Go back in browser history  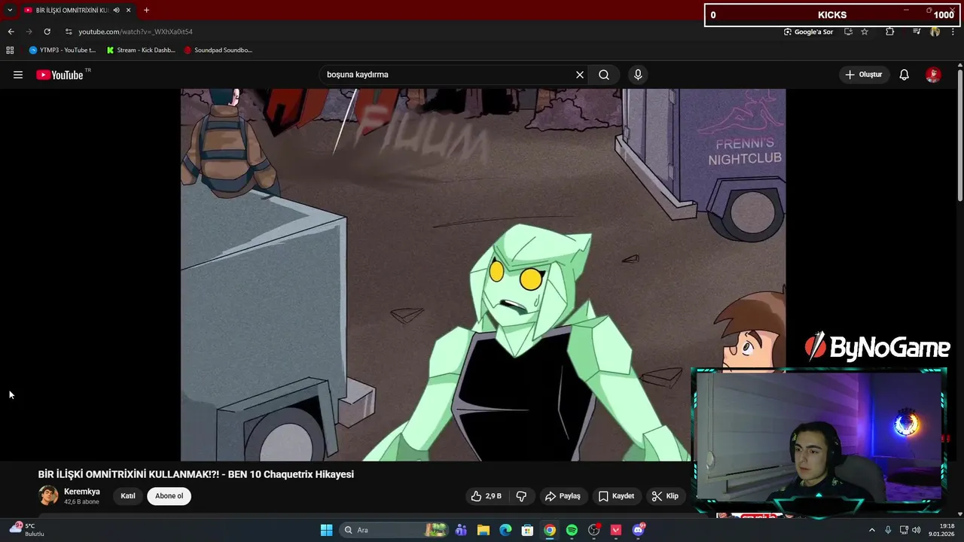pos(11,32)
